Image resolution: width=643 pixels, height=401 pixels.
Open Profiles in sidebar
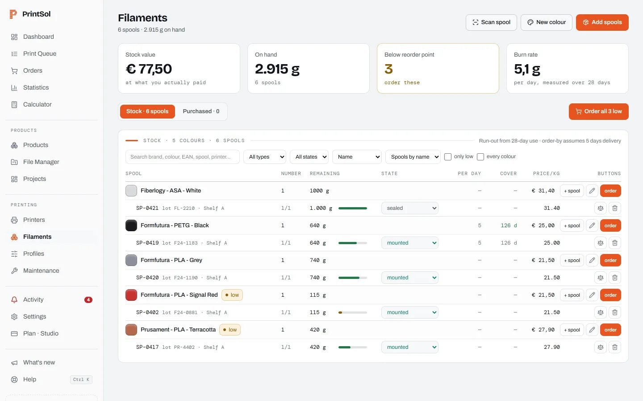tap(52, 254)
